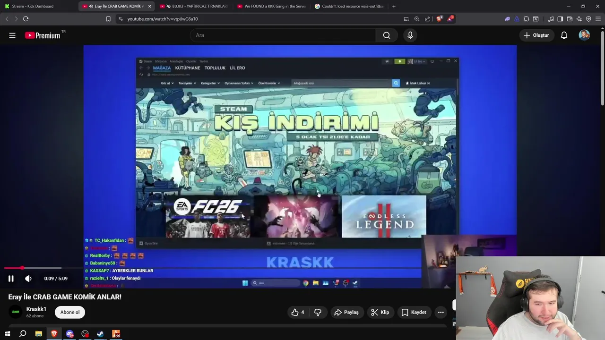Click the address bar URL
This screenshot has height=340, width=605.
(163, 19)
